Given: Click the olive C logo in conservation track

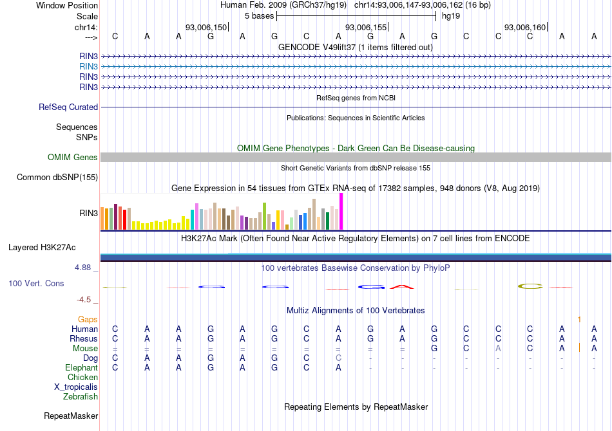Looking at the screenshot, I should [530, 287].
